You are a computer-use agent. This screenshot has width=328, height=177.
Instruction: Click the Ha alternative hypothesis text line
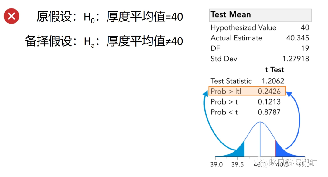pyautogui.click(x=104, y=41)
